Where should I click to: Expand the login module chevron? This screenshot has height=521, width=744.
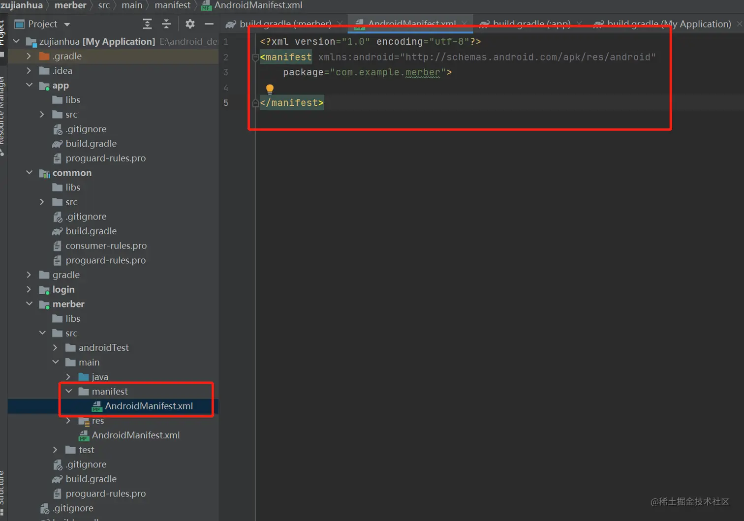click(x=29, y=289)
